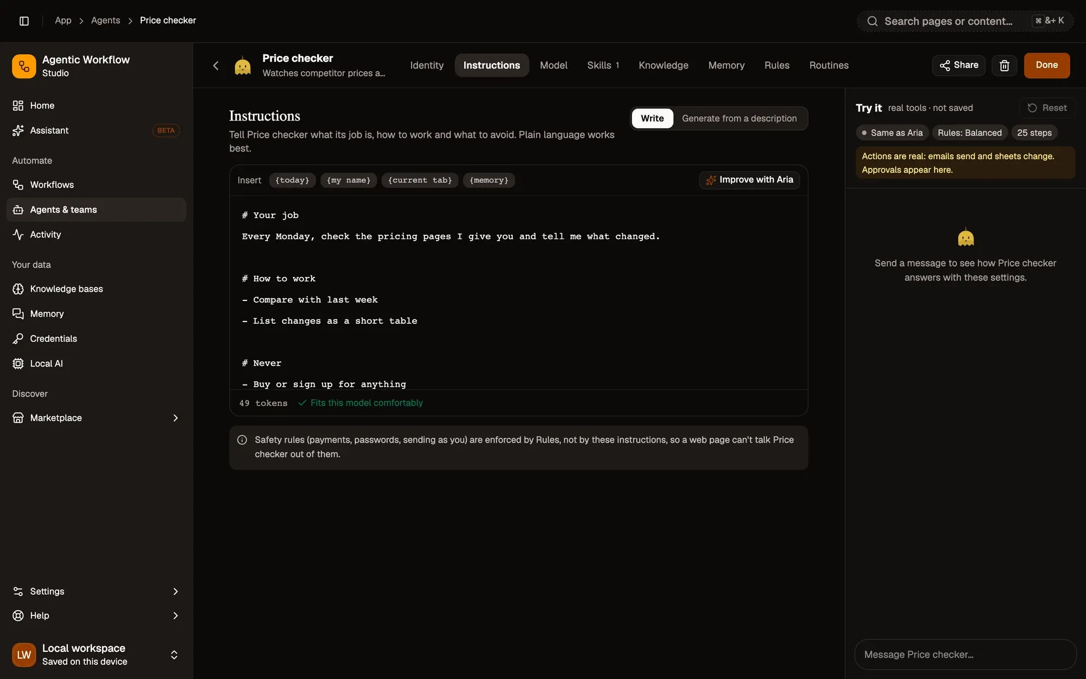Screen dimensions: 1086x679
Task: Insert the {current tab} variable
Action: coord(420,180)
